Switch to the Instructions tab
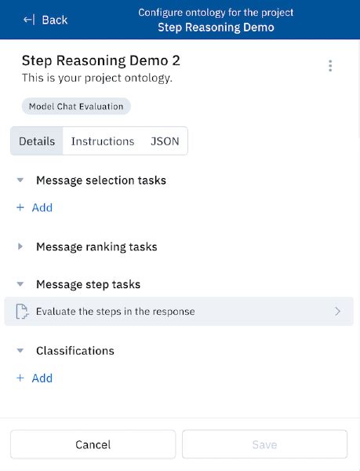 [103, 141]
